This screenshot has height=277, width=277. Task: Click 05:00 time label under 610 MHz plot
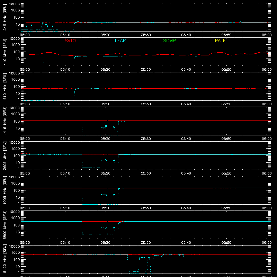pyautogui.click(x=25, y=104)
